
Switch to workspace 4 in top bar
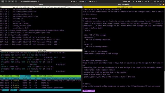[x=13, y=2]
